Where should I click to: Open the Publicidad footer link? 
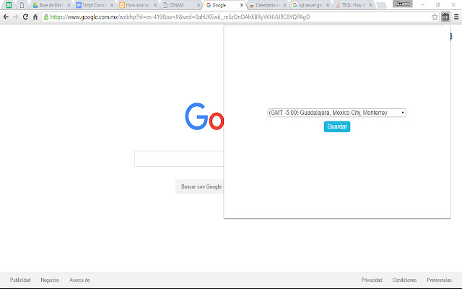click(20, 280)
